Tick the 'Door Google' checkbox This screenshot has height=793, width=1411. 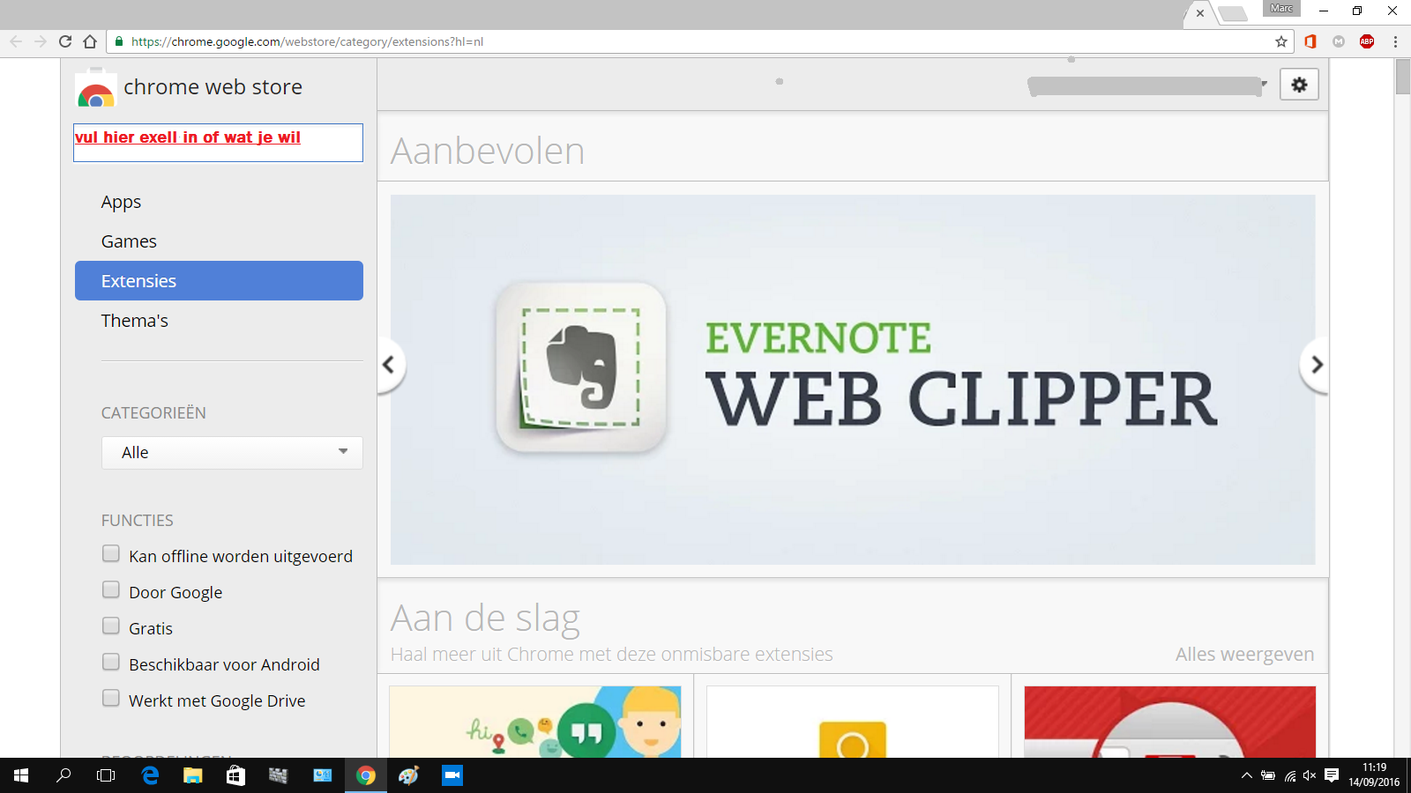pyautogui.click(x=111, y=589)
